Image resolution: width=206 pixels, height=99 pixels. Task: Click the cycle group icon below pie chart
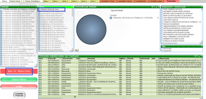[76, 50]
